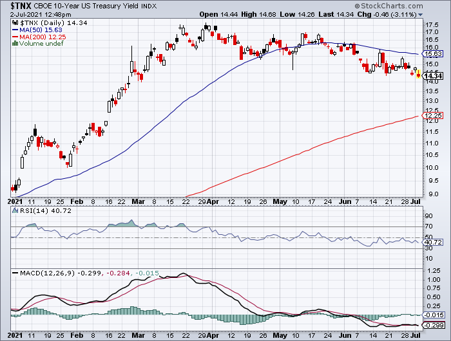This screenshot has width=451, height=341.
Task: Click the 90 level label on RSI axis
Action: pyautogui.click(x=429, y=216)
